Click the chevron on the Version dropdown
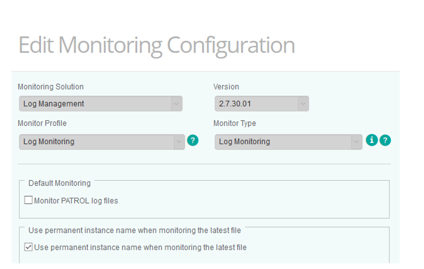Image resolution: width=424 pixels, height=269 pixels. click(x=303, y=103)
